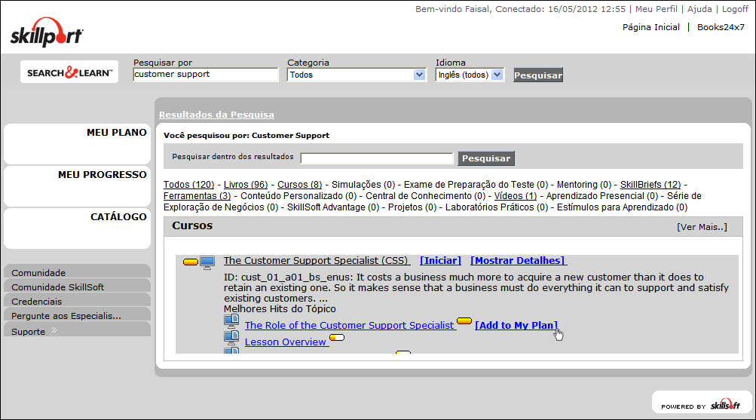Filter results by Vídeos (1)
The width and height of the screenshot is (756, 420).
(x=515, y=196)
